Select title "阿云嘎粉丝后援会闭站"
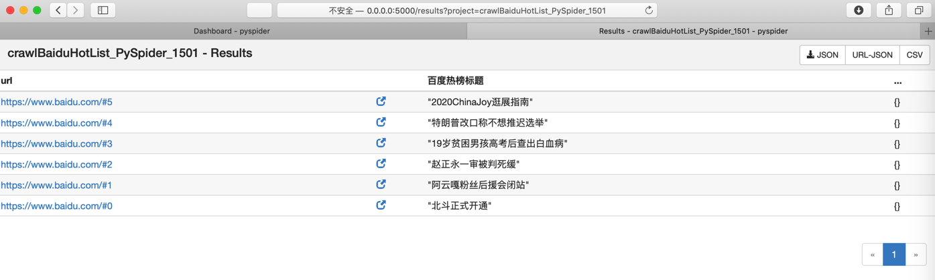Viewport: 935px width, 280px height. [478, 185]
